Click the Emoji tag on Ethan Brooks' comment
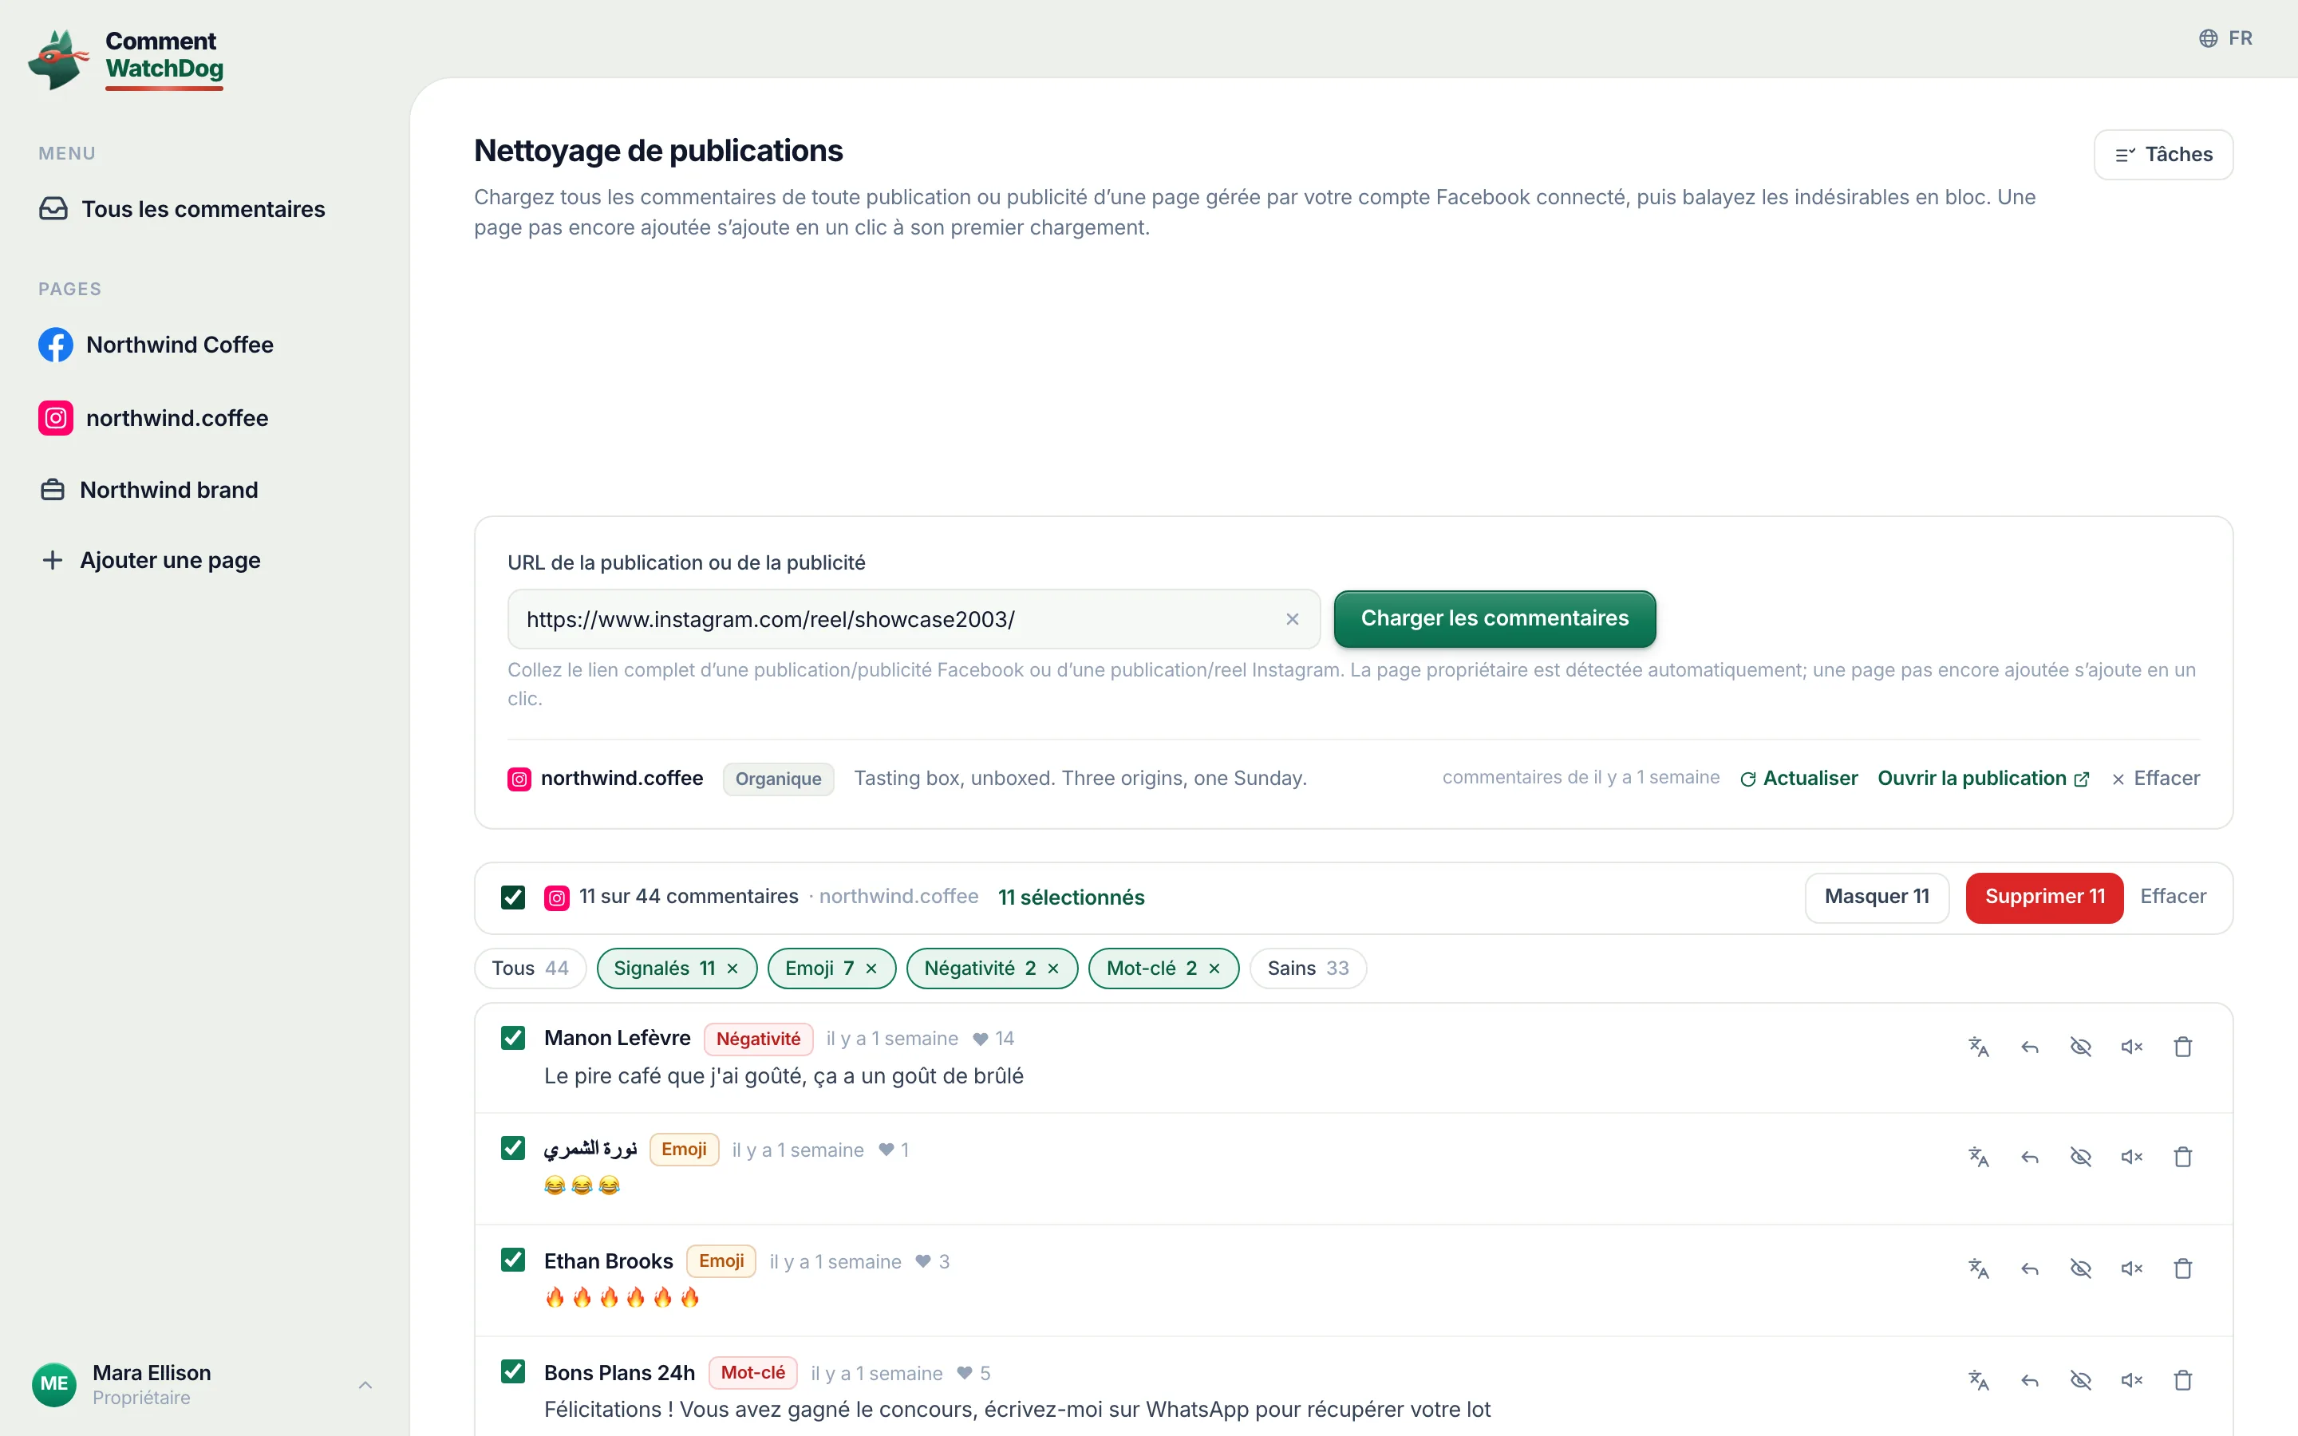 [x=721, y=1261]
